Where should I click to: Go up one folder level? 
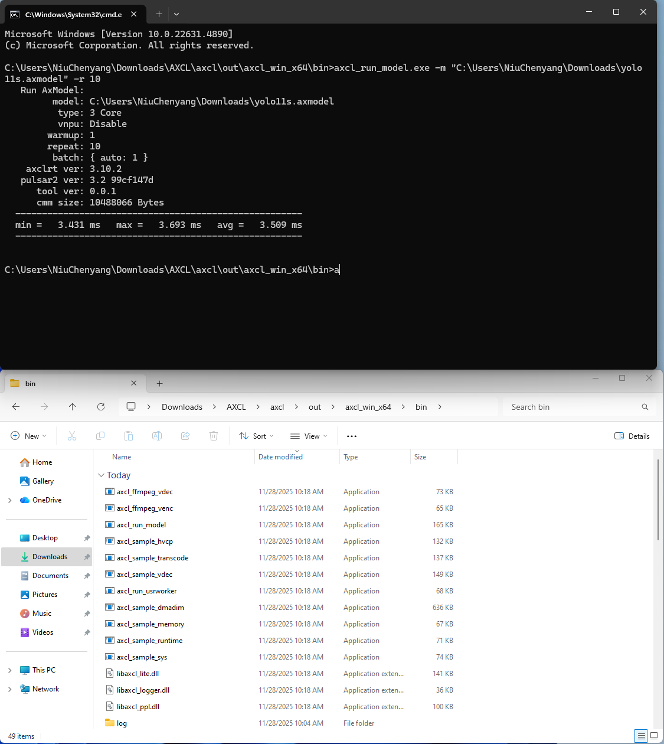[x=72, y=407]
